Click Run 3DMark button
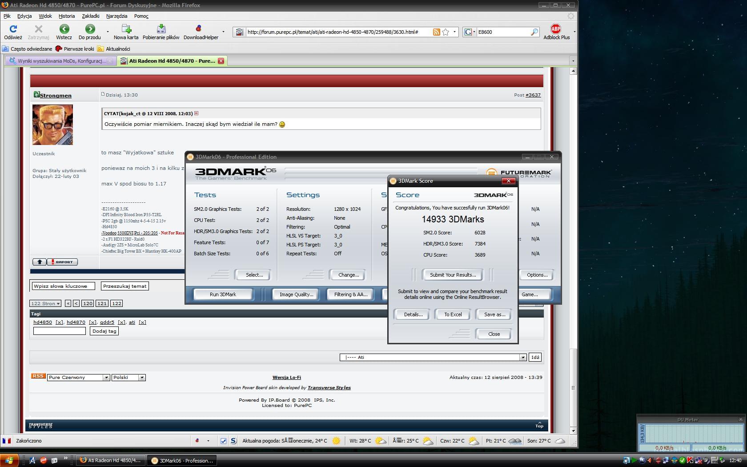This screenshot has height=467, width=747. click(x=223, y=294)
